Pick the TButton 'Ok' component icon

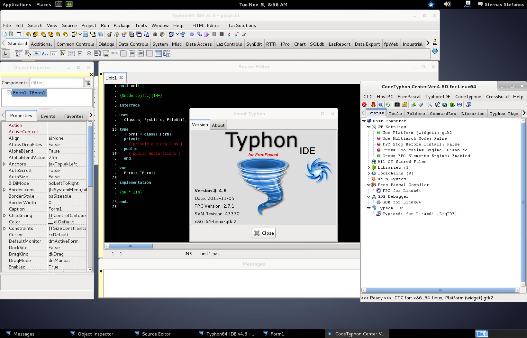[36, 53]
